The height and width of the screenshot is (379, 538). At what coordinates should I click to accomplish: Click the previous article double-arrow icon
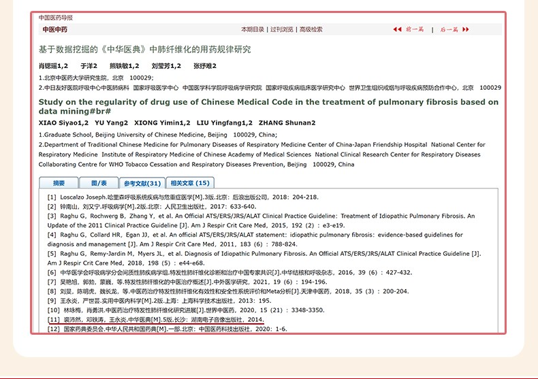click(x=397, y=30)
